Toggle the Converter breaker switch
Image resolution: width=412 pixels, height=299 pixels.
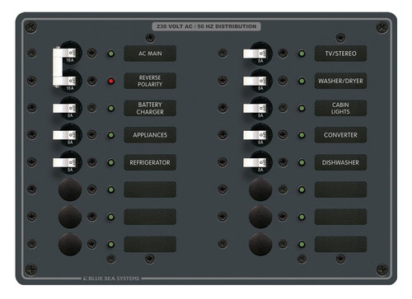pyautogui.click(x=255, y=135)
